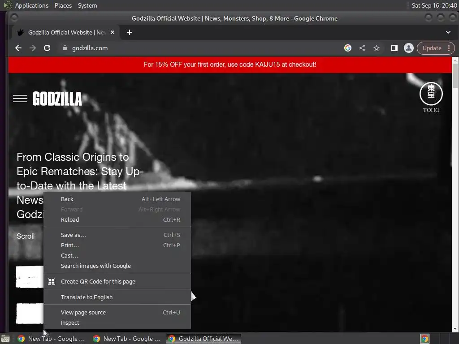The image size is (459, 344).
Task: Share this page using the share icon
Action: (x=362, y=48)
